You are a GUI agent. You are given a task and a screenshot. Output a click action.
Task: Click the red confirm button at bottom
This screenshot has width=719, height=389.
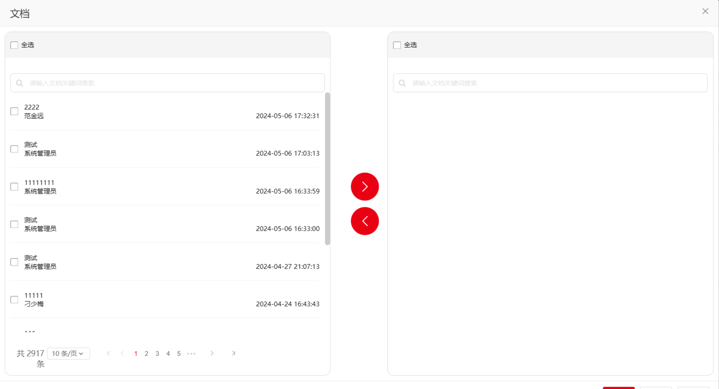pos(618,388)
